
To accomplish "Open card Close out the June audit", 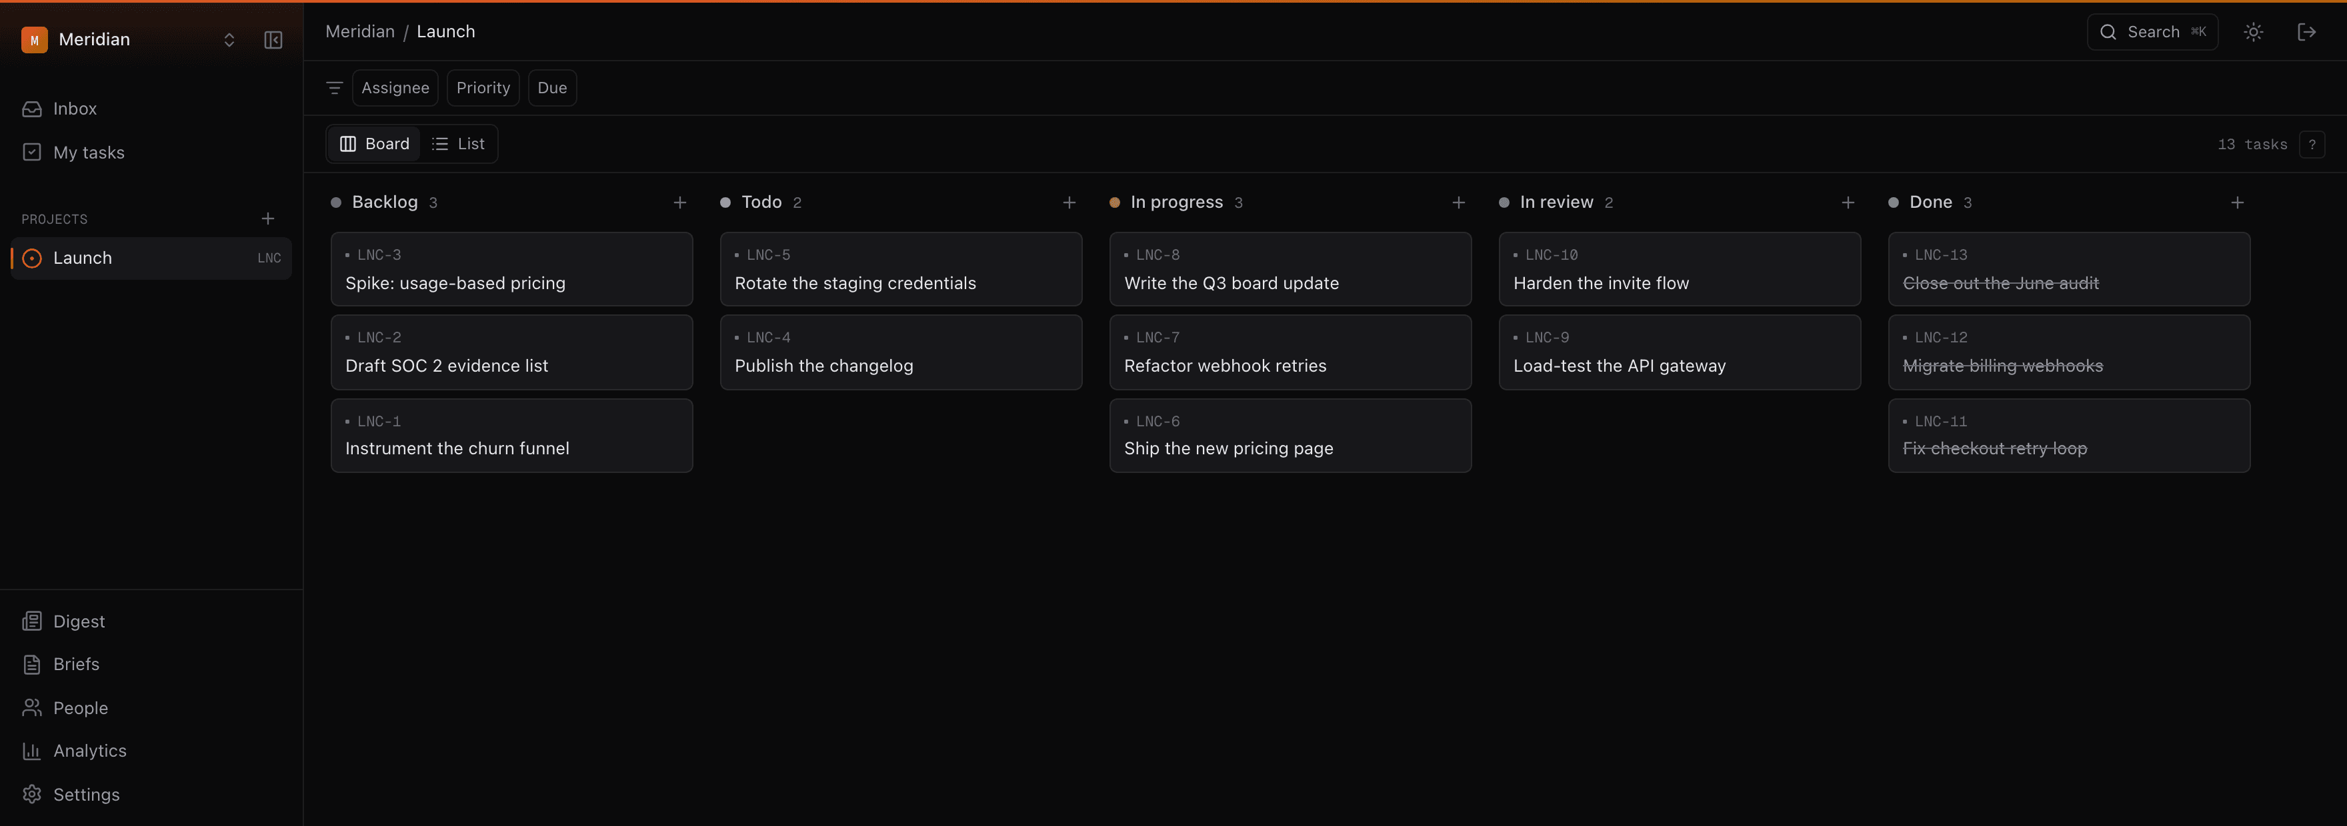I will (x=2069, y=268).
